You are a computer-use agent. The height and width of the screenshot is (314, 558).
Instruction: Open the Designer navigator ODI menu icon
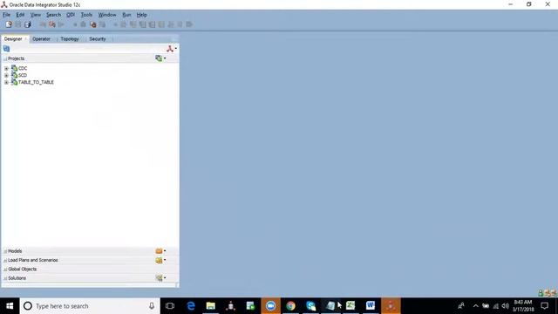click(171, 49)
